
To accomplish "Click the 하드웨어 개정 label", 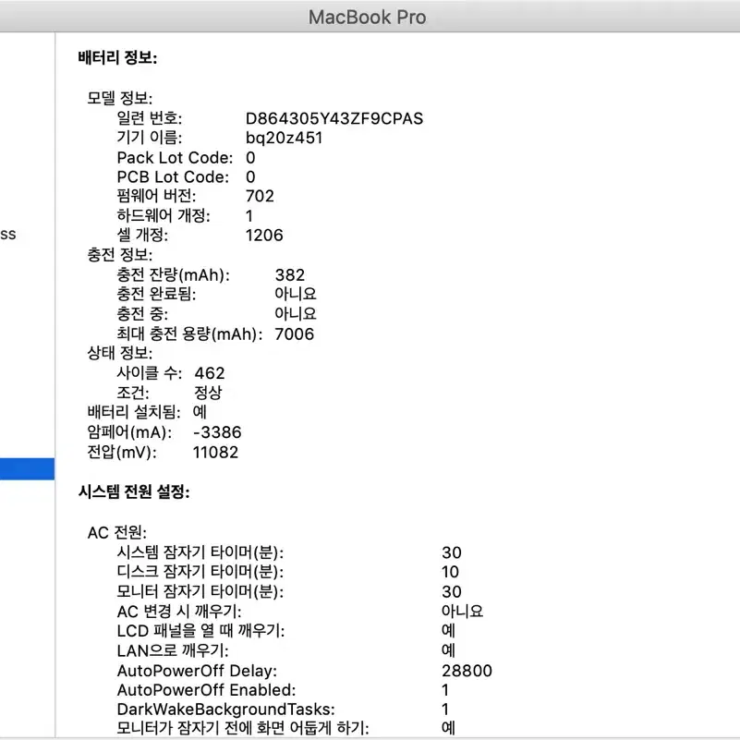I will [x=164, y=215].
